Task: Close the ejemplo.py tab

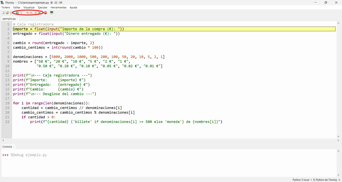Action: 17,19
